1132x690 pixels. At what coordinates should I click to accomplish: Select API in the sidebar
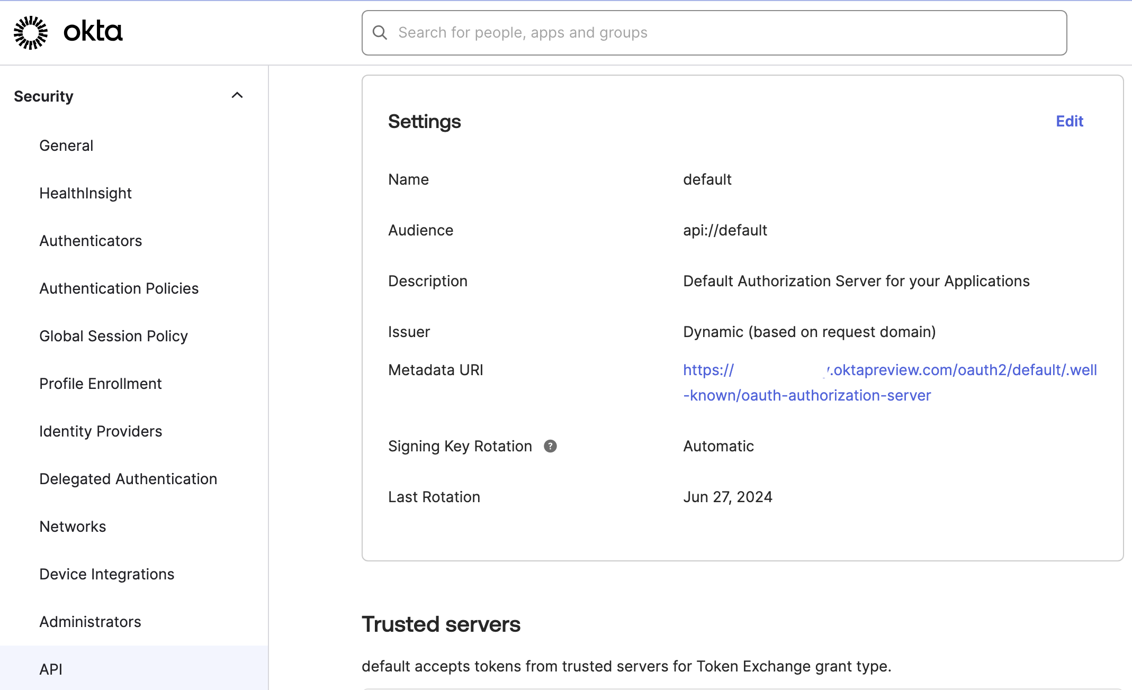[51, 669]
